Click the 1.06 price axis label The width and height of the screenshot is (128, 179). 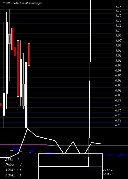point(118,46)
